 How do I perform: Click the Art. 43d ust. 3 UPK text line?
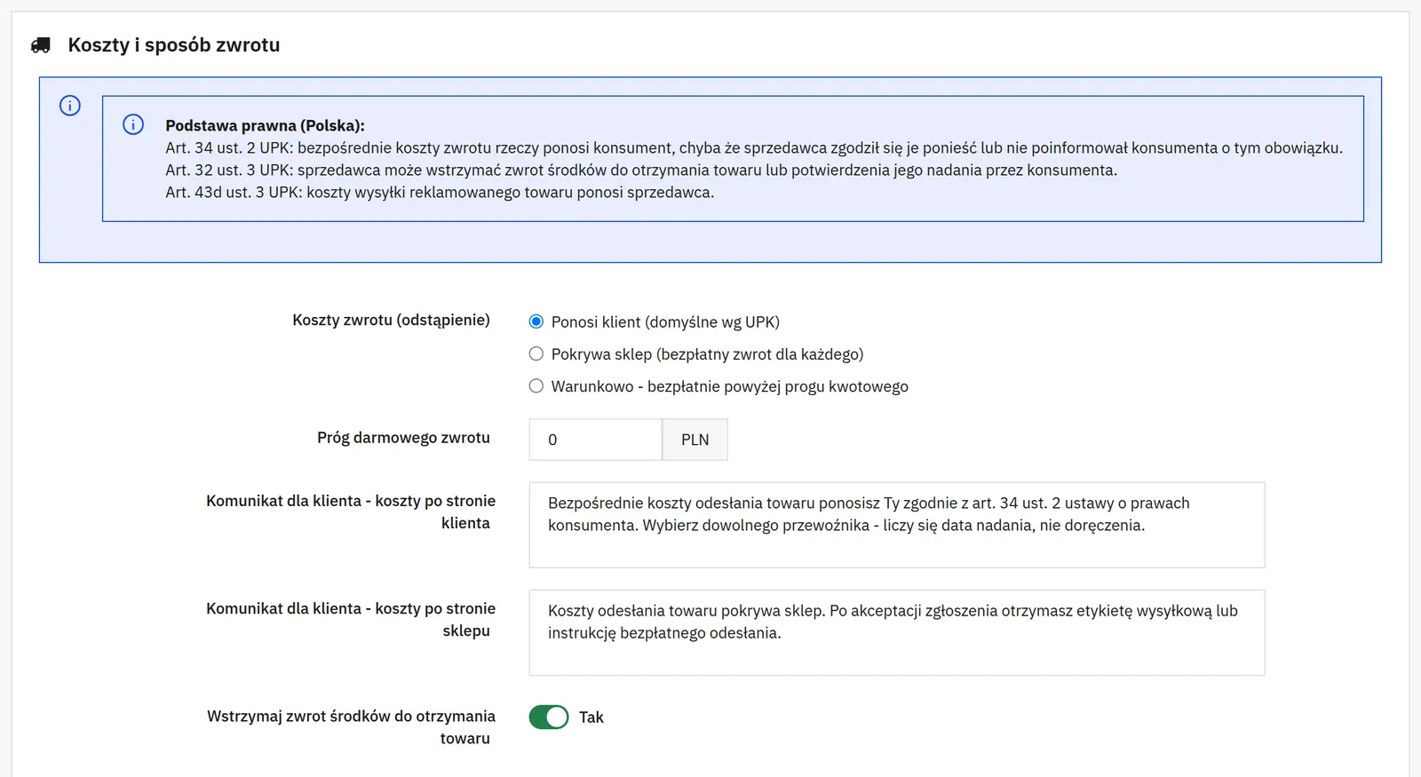click(x=440, y=192)
